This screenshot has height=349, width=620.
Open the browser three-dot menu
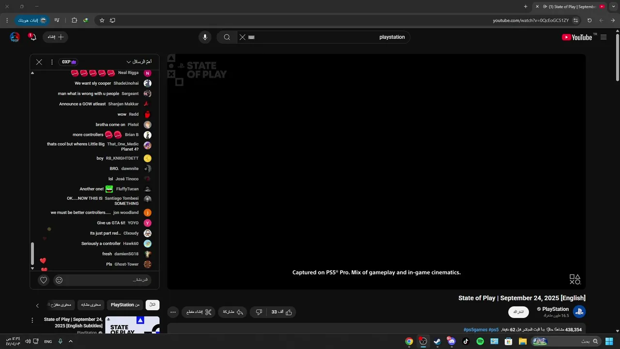click(x=7, y=20)
